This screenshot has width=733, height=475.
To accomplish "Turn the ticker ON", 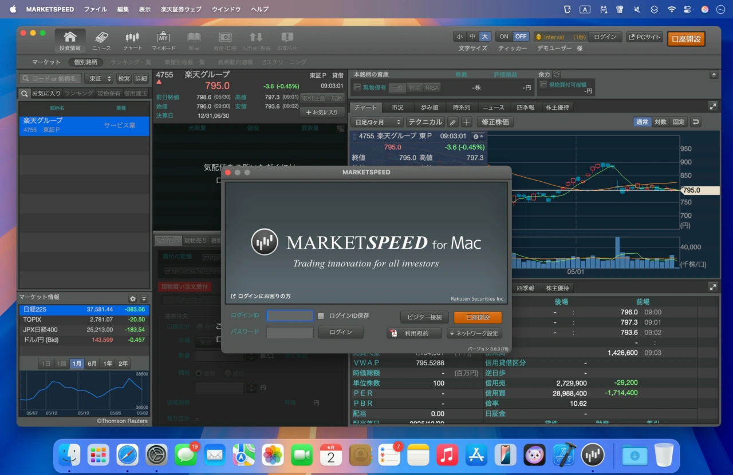I will 504,37.
